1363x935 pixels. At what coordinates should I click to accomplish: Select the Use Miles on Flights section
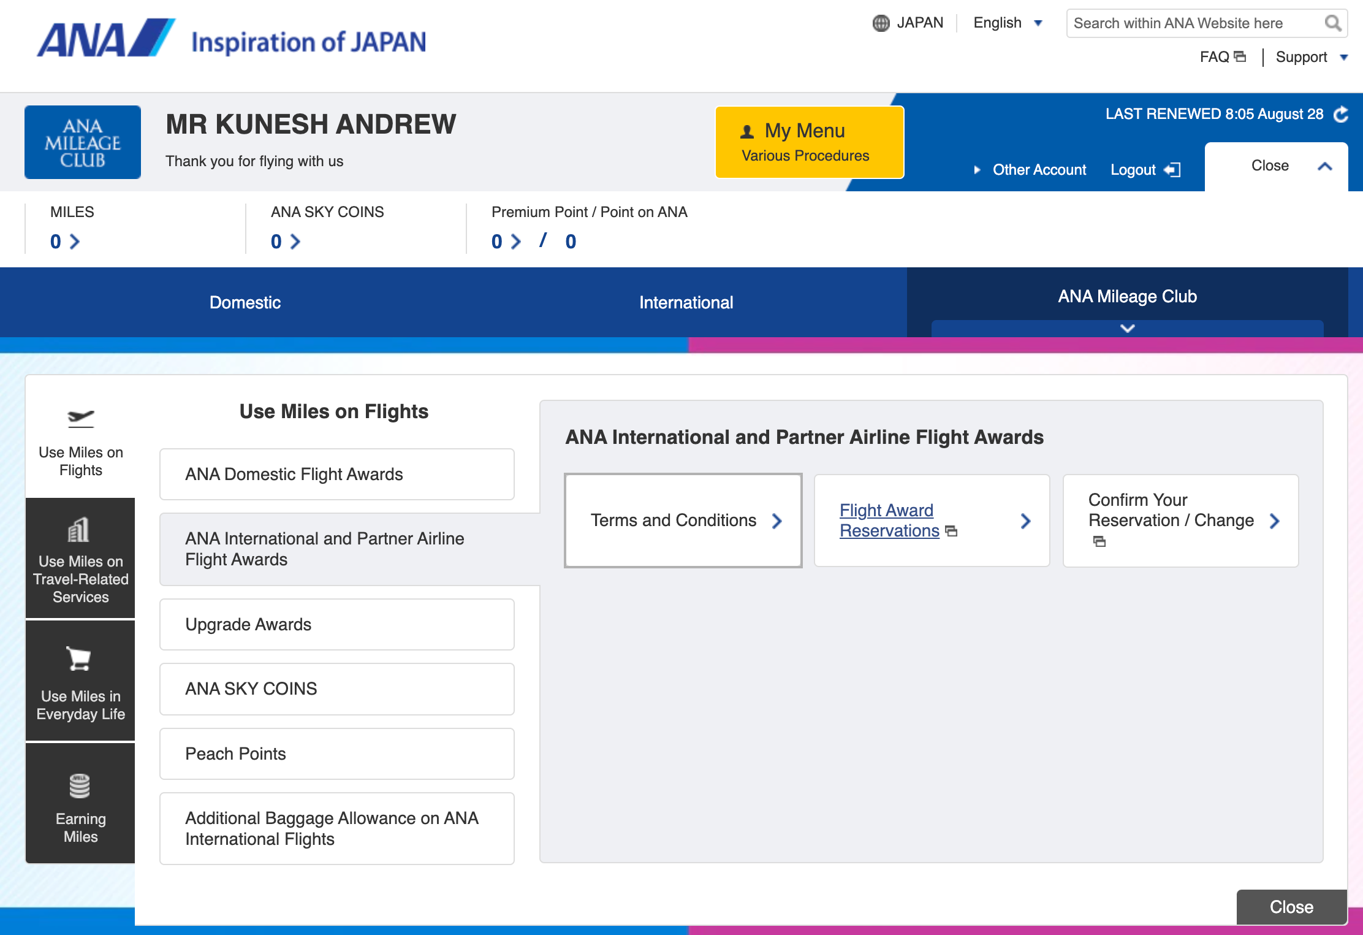point(80,437)
